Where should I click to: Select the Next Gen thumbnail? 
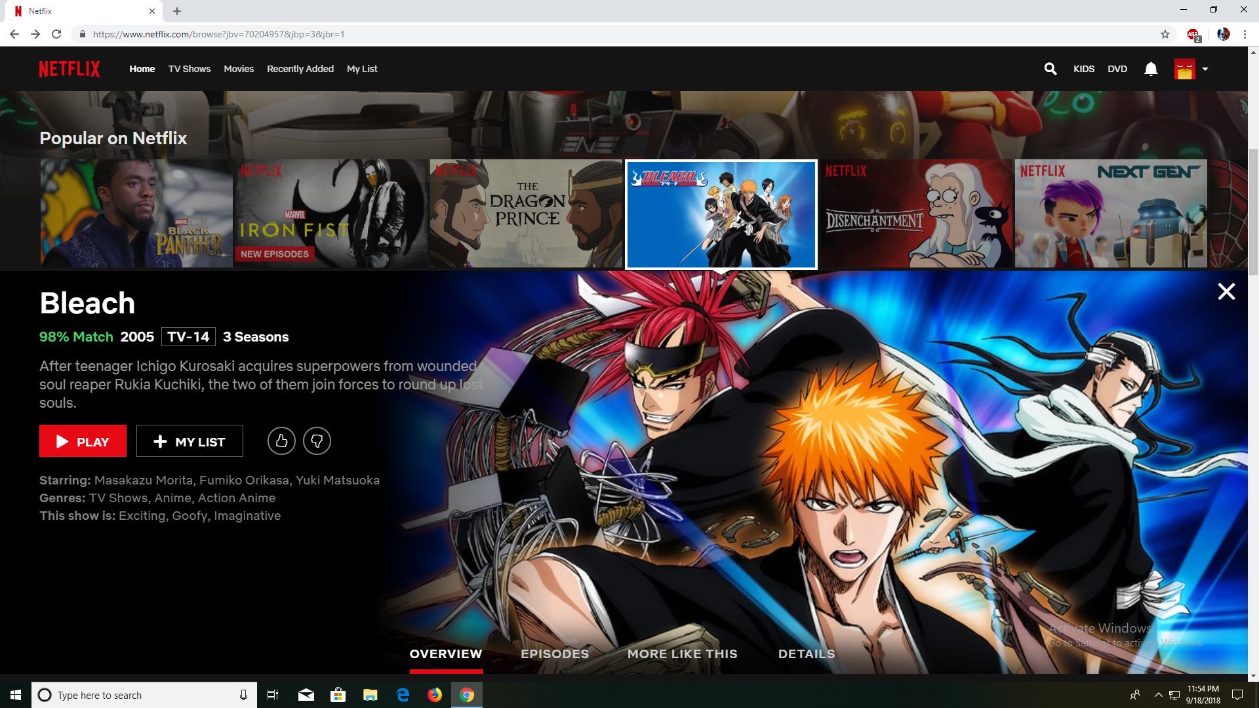pyautogui.click(x=1111, y=214)
